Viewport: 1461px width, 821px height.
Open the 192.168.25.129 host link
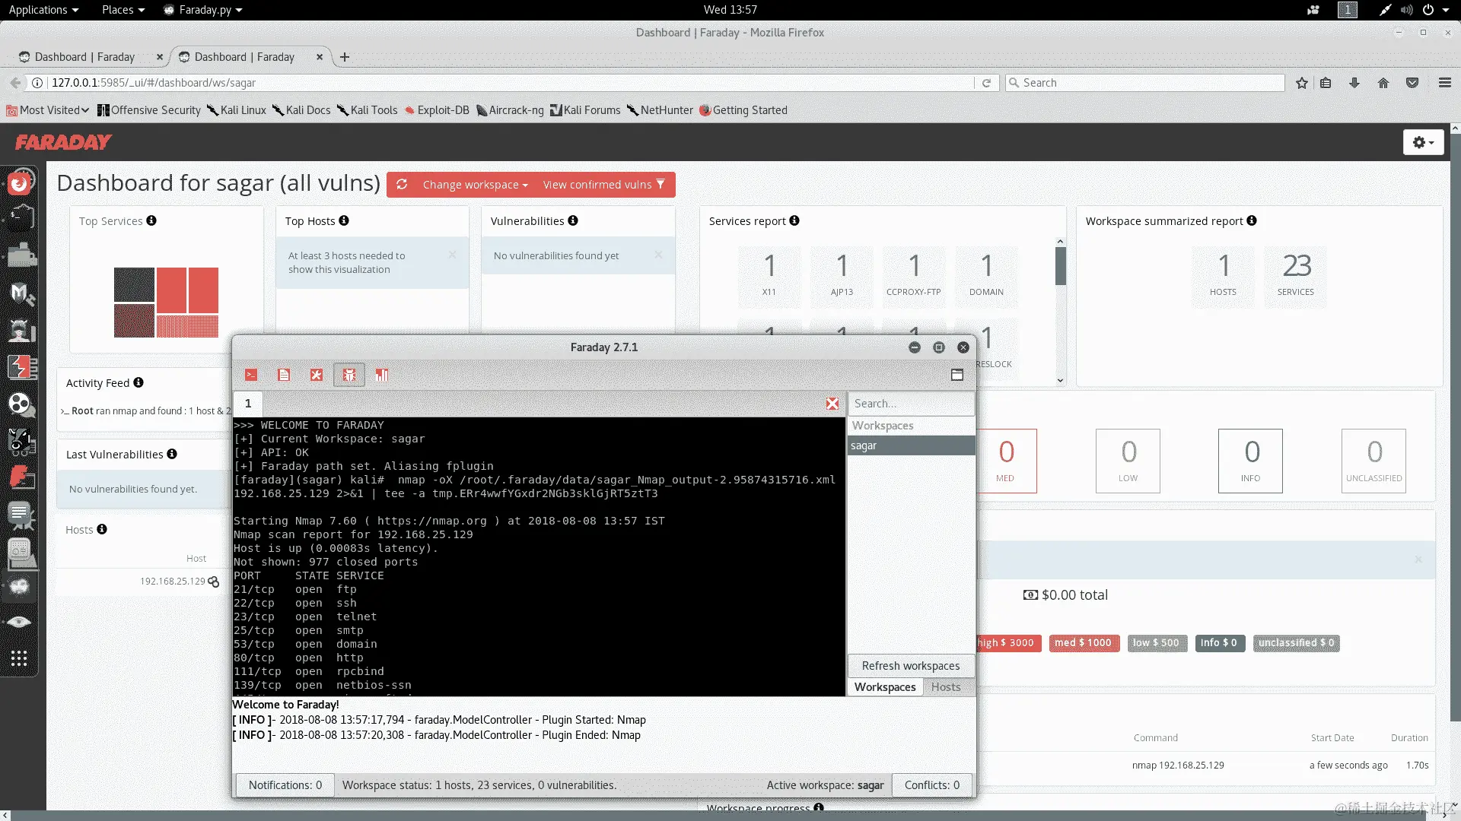point(172,582)
